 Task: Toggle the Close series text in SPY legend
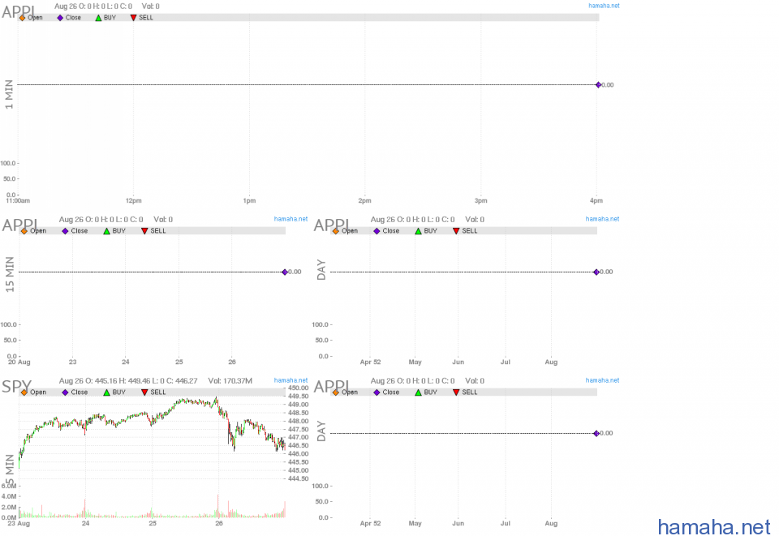click(79, 392)
